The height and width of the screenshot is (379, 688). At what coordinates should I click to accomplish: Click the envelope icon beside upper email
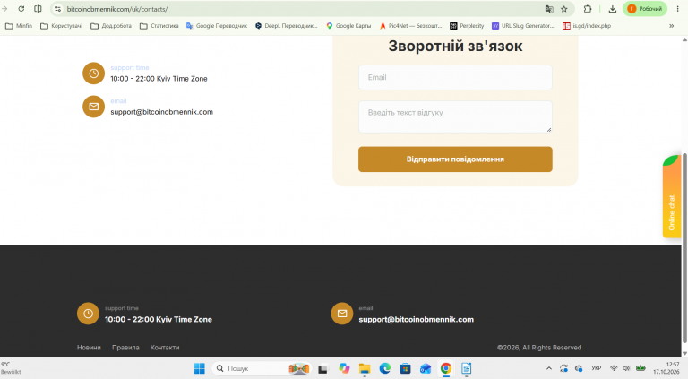tap(93, 107)
